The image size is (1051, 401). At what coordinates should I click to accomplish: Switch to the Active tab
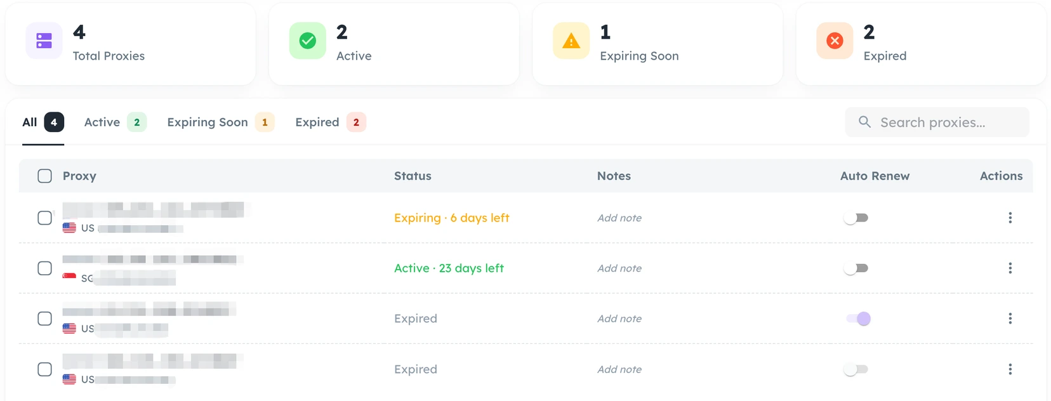[116, 122]
